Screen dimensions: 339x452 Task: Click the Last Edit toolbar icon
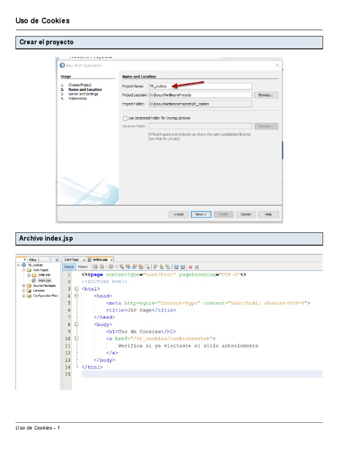pyautogui.click(x=95, y=267)
